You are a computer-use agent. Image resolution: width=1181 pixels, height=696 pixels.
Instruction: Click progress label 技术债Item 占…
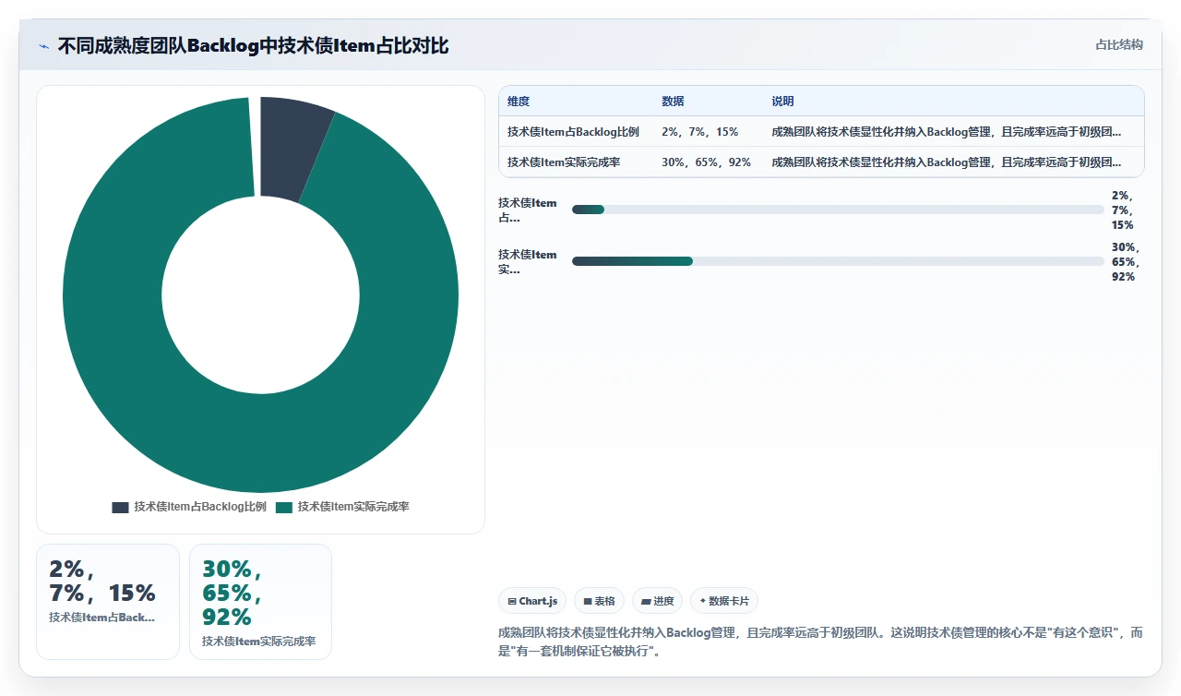[528, 210]
